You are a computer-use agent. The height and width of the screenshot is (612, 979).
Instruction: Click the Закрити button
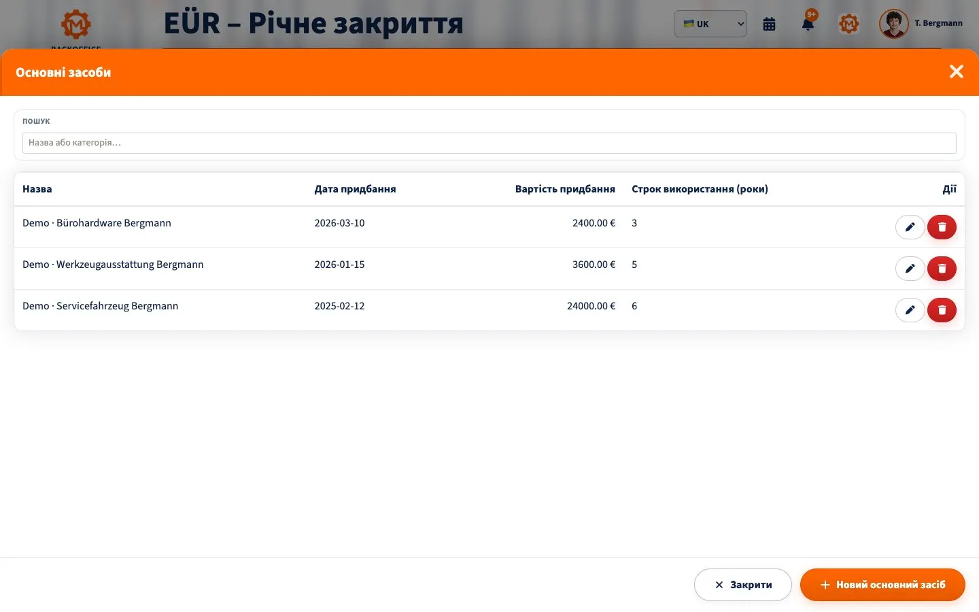click(743, 585)
